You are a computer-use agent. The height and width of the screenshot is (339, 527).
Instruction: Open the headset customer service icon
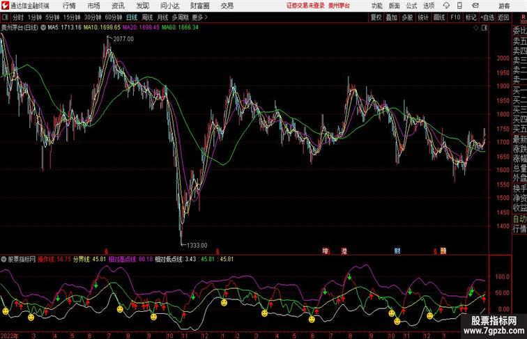[x=446, y=6]
